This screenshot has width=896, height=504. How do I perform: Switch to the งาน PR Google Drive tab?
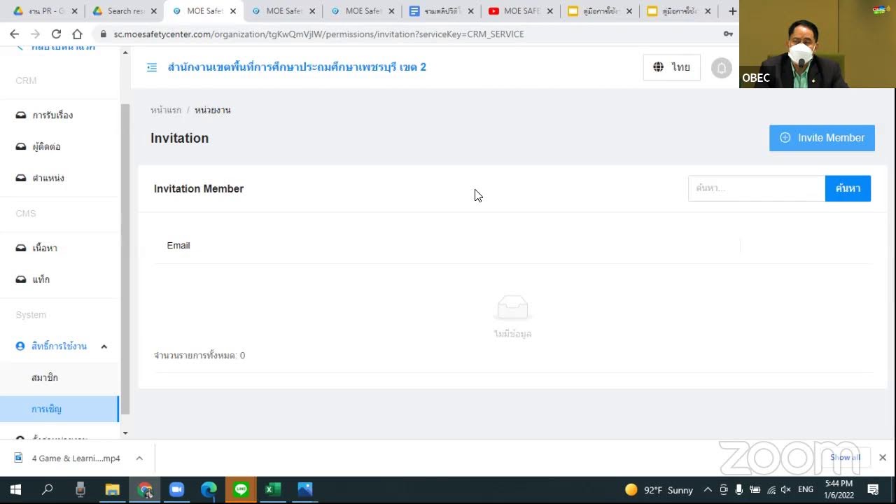(x=44, y=11)
